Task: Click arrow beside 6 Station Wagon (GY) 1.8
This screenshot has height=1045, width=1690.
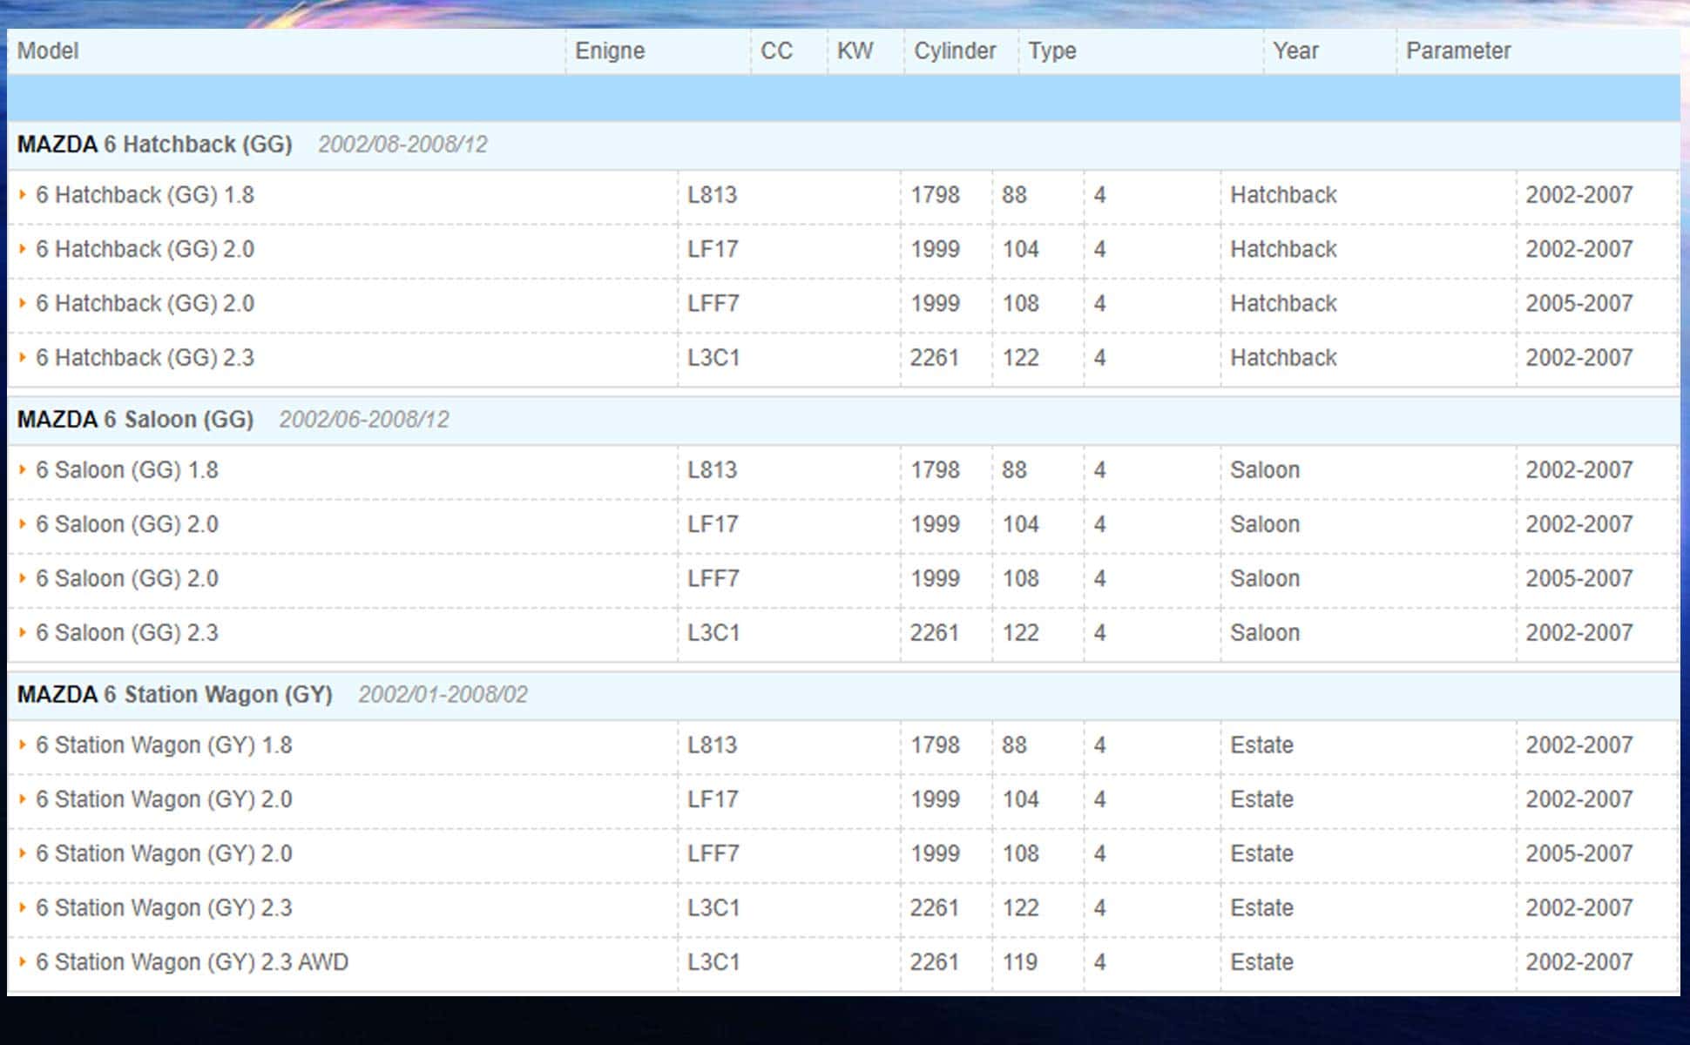Action: tap(23, 745)
